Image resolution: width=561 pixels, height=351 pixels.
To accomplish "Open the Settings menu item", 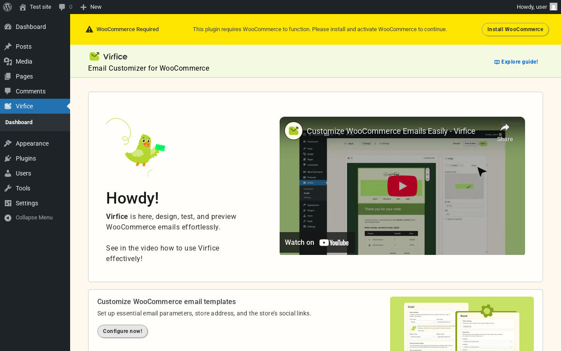I will pos(27,203).
